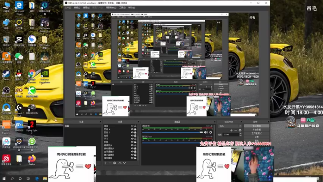Toggle visibility eye of 游戏捕获 source
Image resolution: width=323 pixels, height=182 pixels.
(132, 158)
